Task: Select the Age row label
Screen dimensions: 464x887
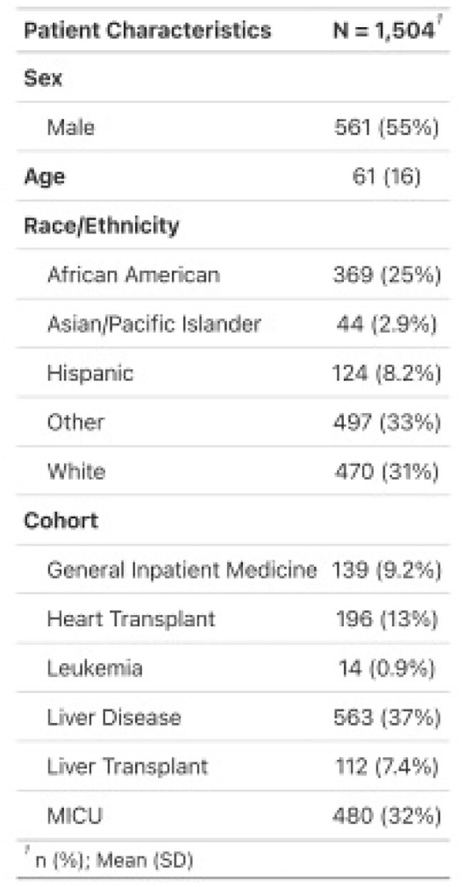Action: (x=44, y=177)
